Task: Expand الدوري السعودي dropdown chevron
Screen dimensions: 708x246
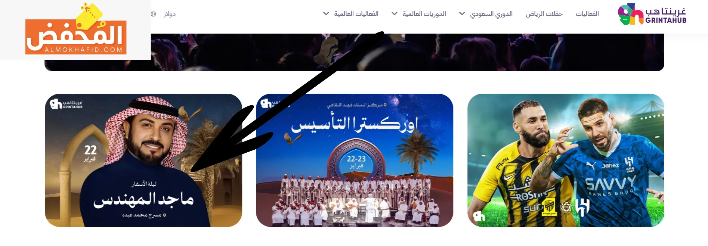Action: coord(462,14)
